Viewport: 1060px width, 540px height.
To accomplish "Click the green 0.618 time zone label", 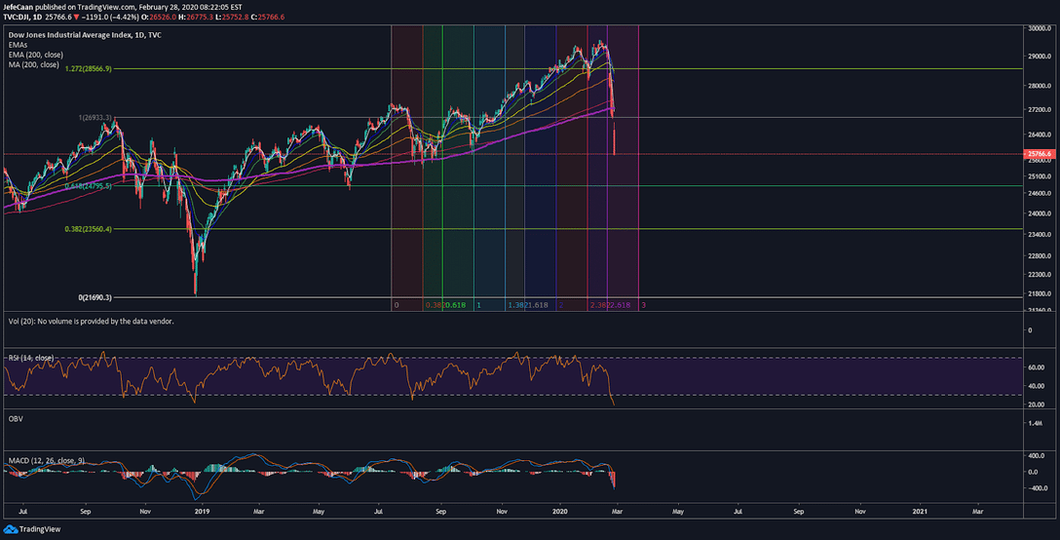I will coord(456,305).
